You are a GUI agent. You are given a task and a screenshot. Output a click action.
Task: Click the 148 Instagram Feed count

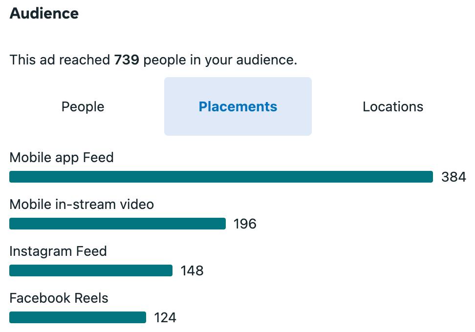point(192,270)
